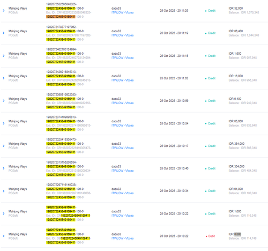
Task: Open ITWLOW-Vboaa link in IDR 16,000 row
Action: [122, 80]
